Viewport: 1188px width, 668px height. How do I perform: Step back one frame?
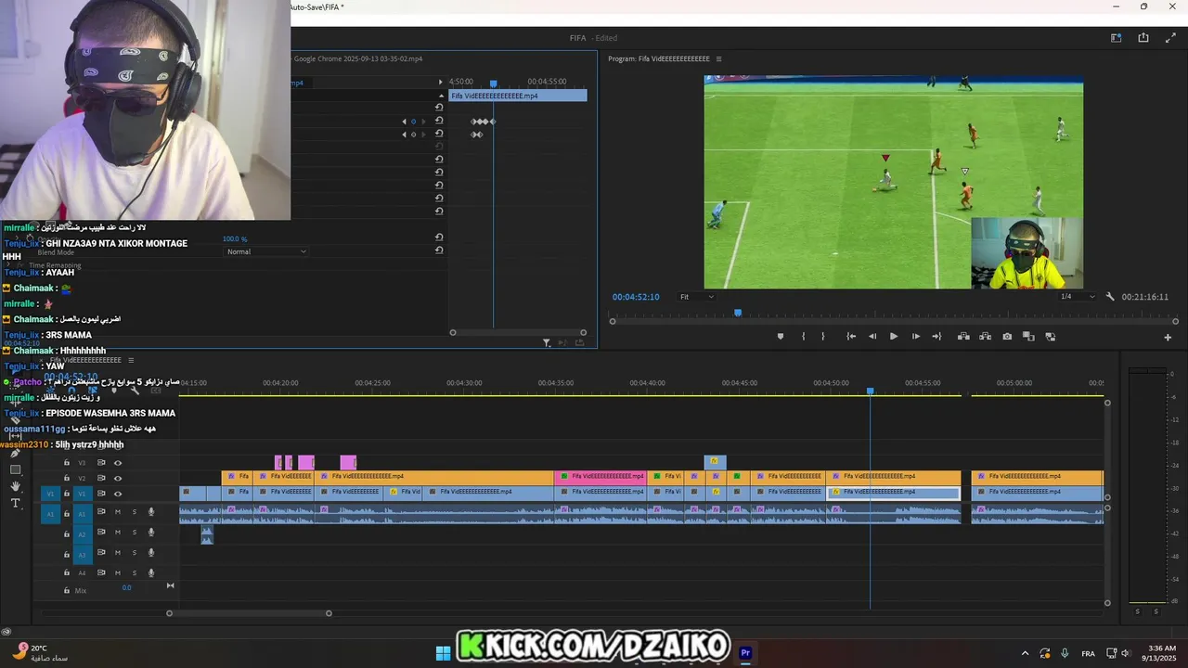pyautogui.click(x=872, y=337)
